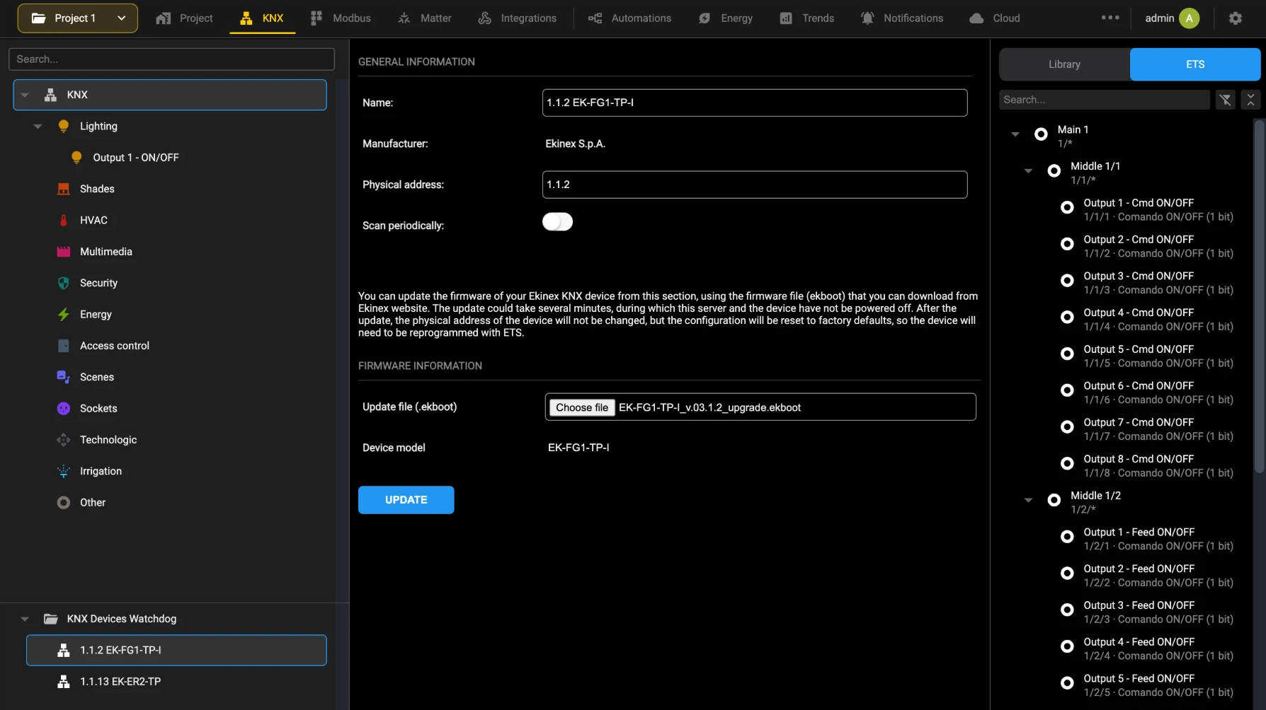Viewport: 1266px width, 710px height.
Task: Toggle the Scan periodically switch
Action: [x=557, y=222]
